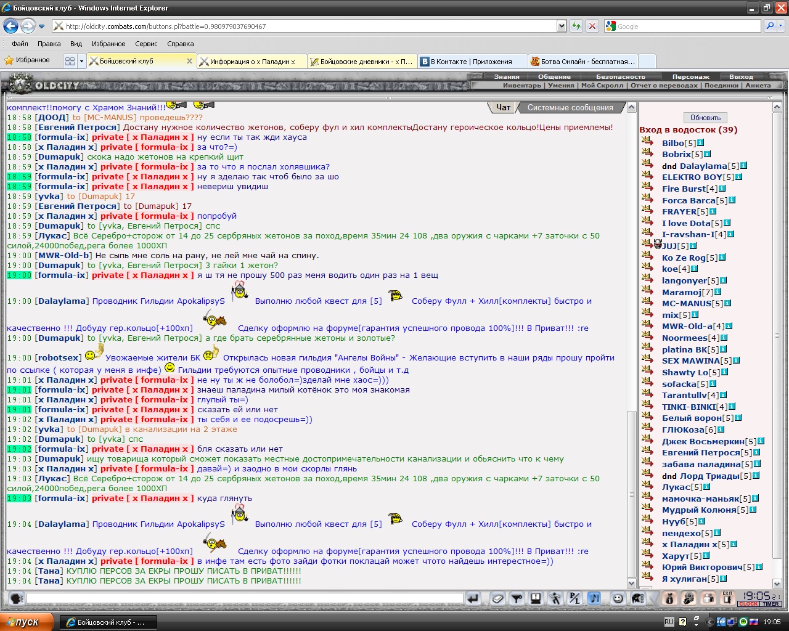Open the Сервис menu
This screenshot has height=631, width=789.
coord(146,44)
